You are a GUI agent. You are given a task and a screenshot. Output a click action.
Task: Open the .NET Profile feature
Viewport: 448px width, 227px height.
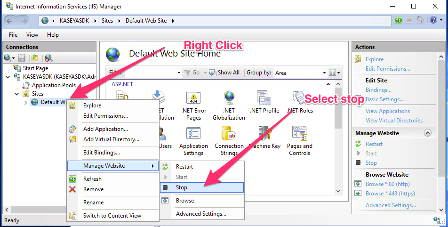pyautogui.click(x=264, y=102)
